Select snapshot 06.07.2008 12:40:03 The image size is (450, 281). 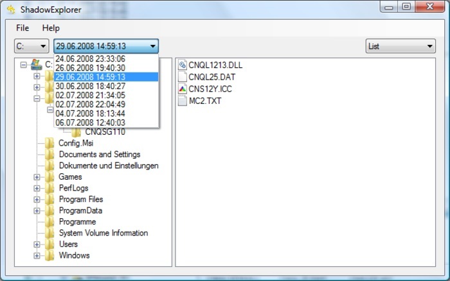[106, 123]
